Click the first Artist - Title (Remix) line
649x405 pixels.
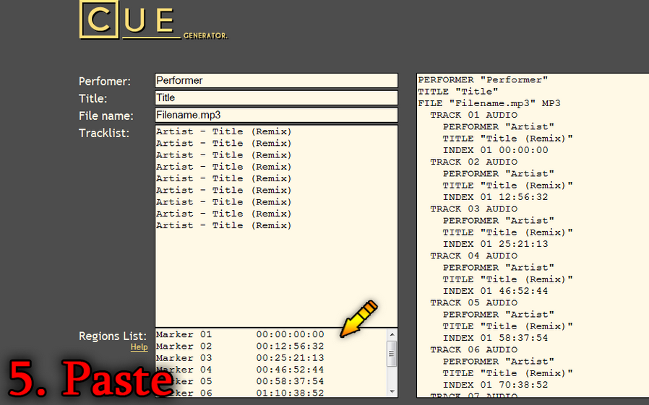pos(223,132)
